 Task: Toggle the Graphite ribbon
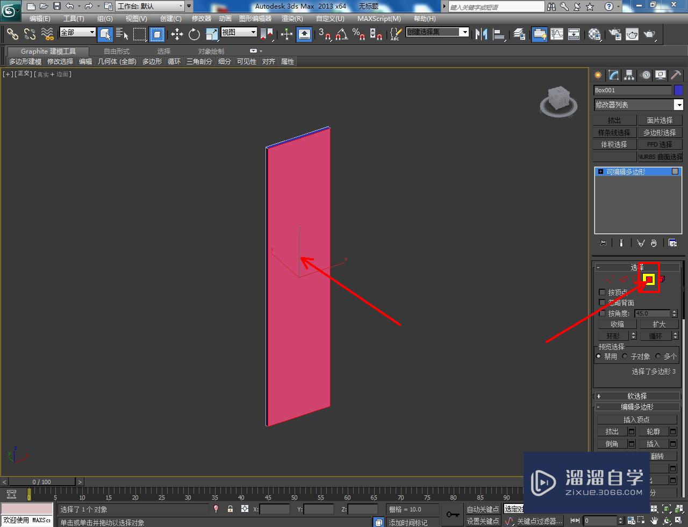click(540, 34)
